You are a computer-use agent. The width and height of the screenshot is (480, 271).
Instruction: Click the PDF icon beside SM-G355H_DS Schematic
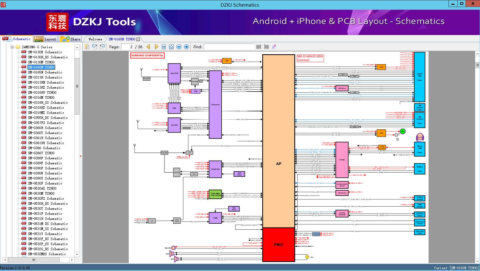24,118
